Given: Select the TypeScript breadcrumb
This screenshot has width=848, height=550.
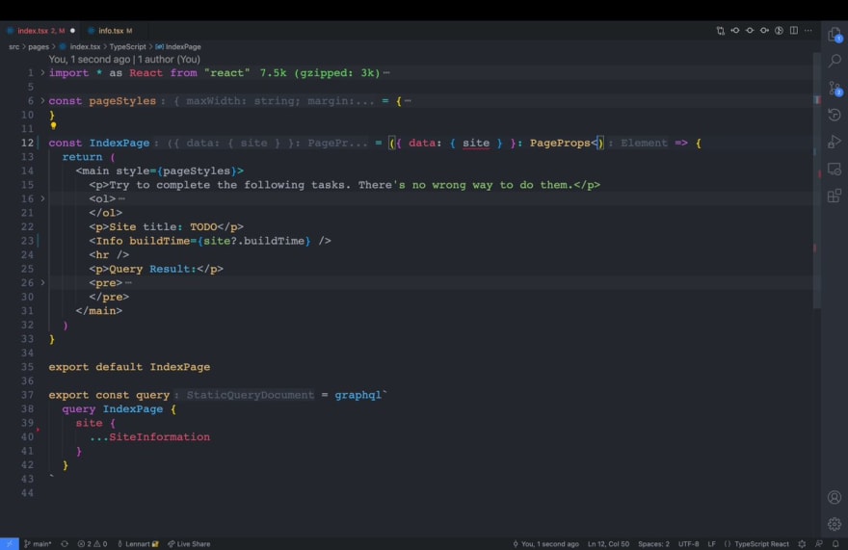Looking at the screenshot, I should point(127,46).
